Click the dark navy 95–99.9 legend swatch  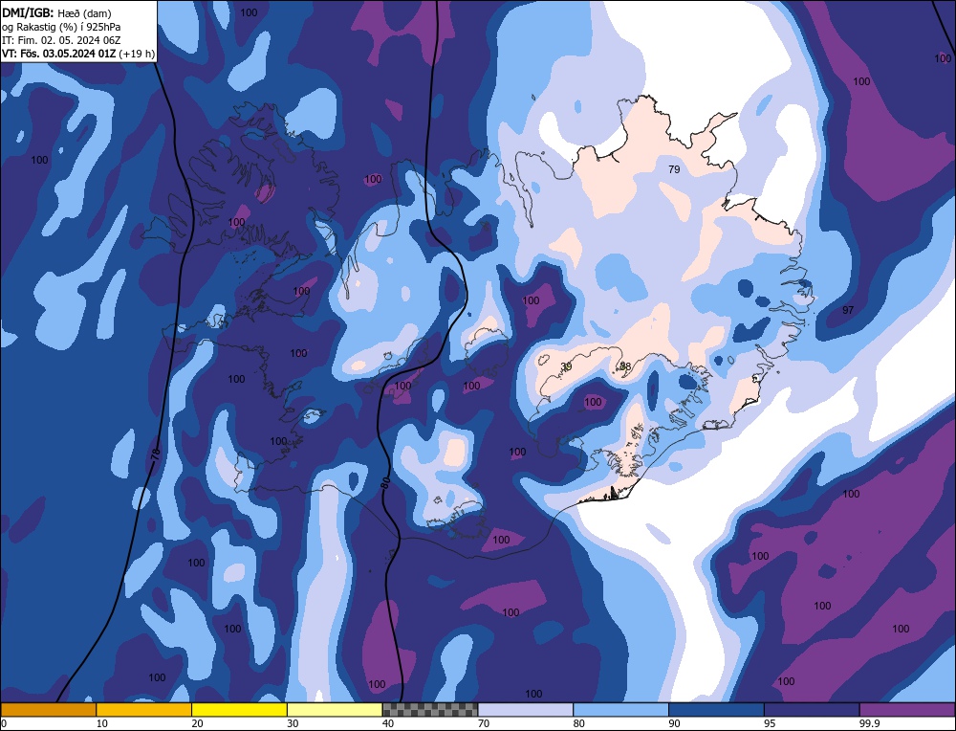point(812,710)
